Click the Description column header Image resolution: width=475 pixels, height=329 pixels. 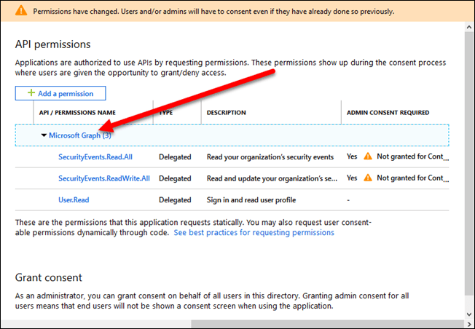(x=226, y=113)
